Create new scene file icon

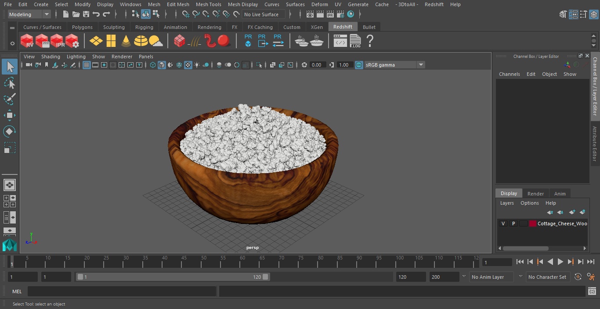65,14
